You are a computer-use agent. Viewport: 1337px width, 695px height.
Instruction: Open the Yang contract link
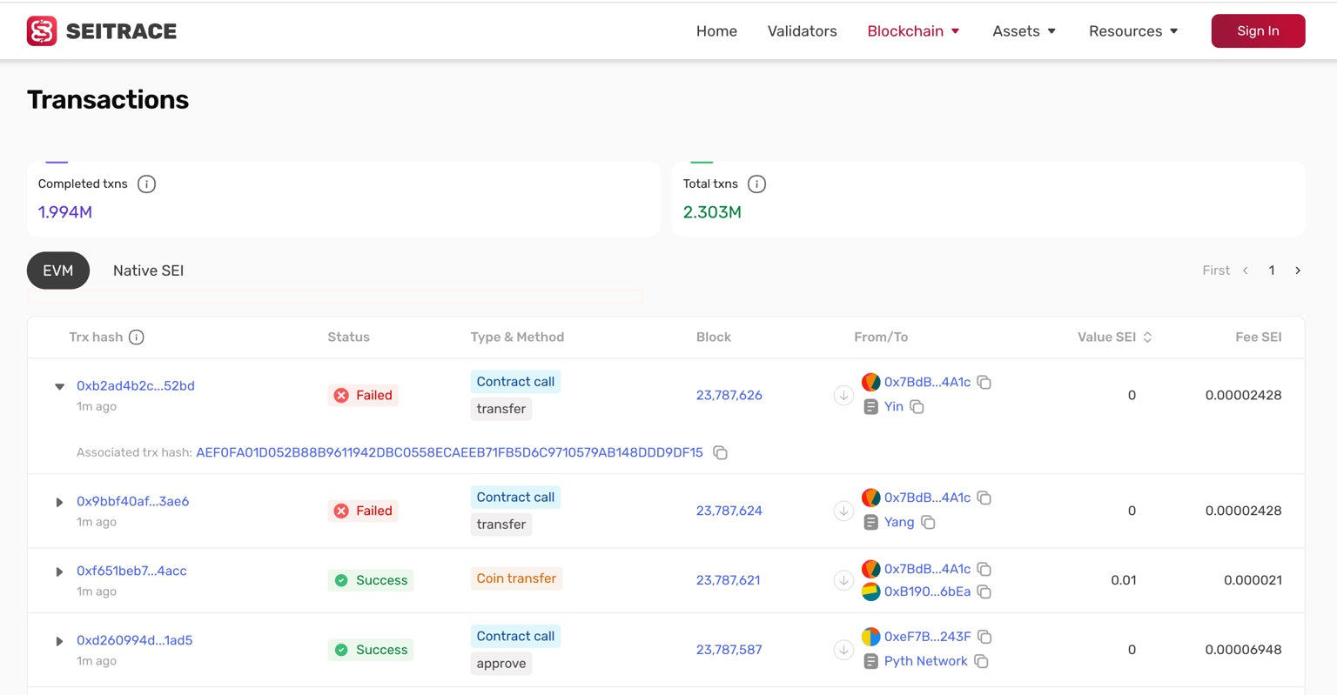(x=899, y=523)
